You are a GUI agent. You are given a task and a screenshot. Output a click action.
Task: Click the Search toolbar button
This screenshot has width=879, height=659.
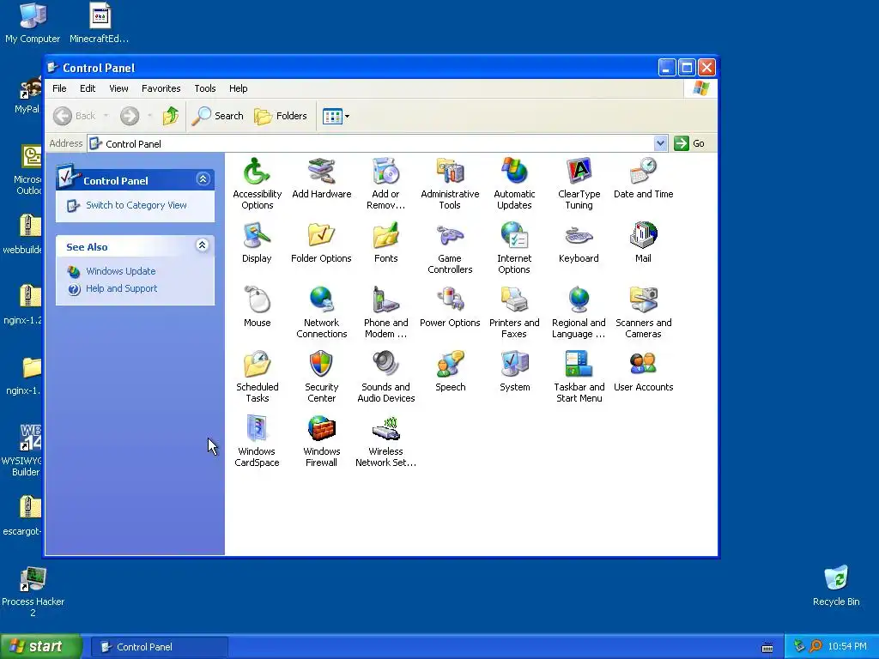point(217,116)
